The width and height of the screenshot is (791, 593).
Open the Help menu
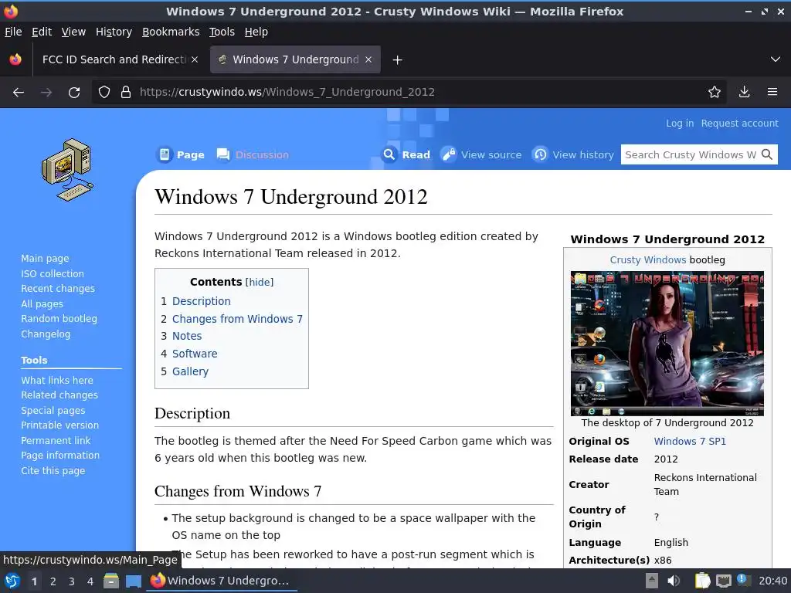tap(256, 32)
